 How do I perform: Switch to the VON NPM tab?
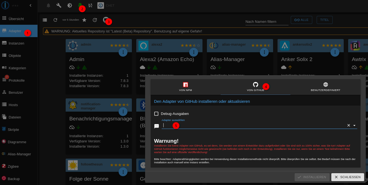[x=185, y=87]
